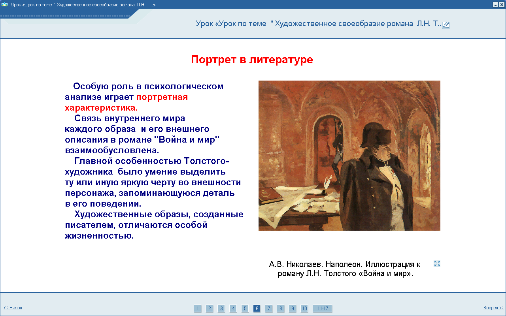
Task: Click the 'Вперед >>' forward link
Action: coord(494,308)
